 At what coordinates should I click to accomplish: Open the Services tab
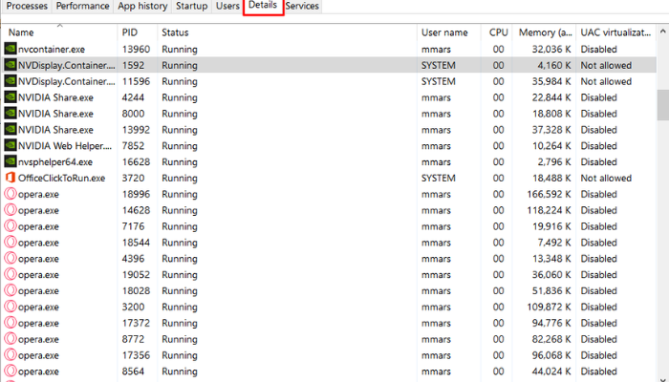click(302, 6)
